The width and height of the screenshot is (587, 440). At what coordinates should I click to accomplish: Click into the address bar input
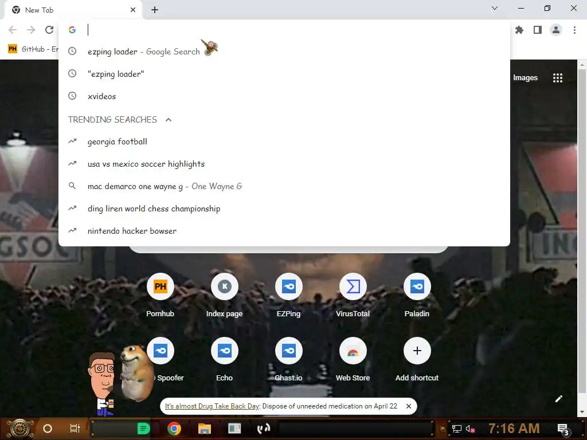[296, 30]
